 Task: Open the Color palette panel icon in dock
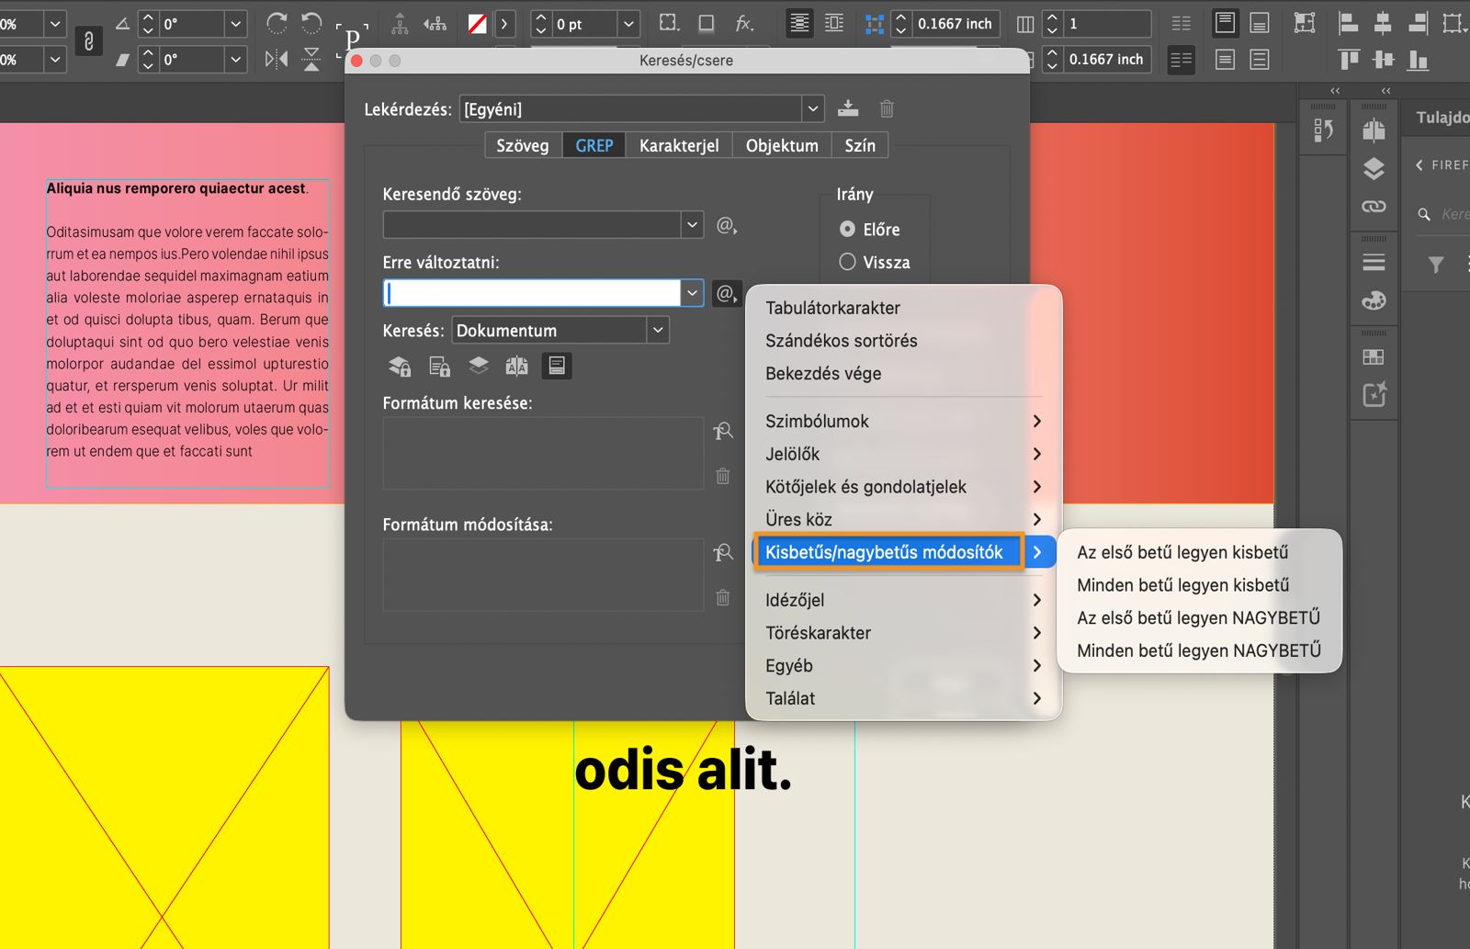tap(1374, 300)
